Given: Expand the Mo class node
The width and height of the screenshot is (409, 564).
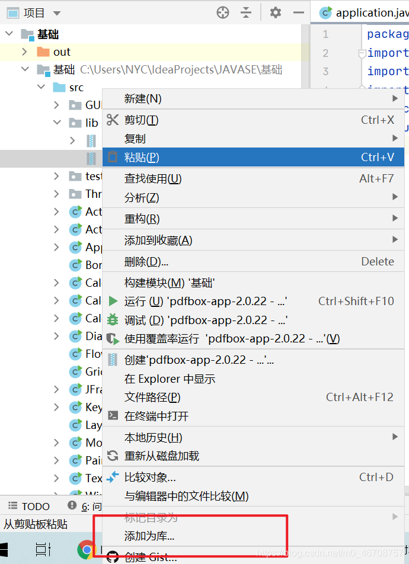Looking at the screenshot, I should [x=56, y=443].
